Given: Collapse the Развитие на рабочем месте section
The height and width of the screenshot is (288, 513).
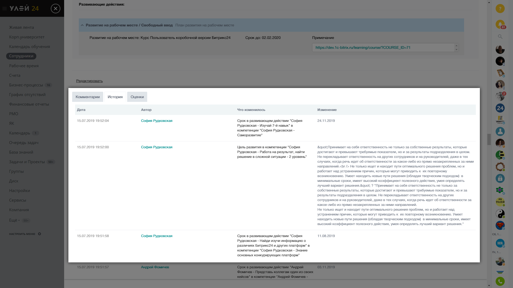Looking at the screenshot, I should coord(82,25).
